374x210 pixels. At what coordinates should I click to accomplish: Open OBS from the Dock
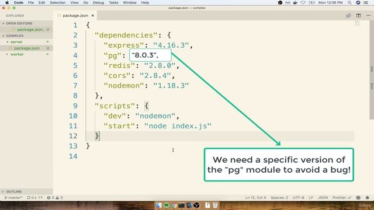[x=196, y=205]
